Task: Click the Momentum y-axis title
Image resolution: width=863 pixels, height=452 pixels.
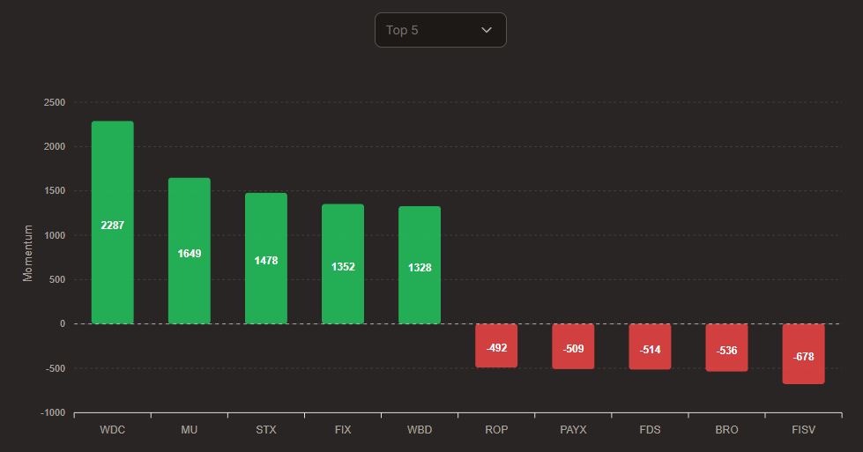Action: (x=28, y=254)
